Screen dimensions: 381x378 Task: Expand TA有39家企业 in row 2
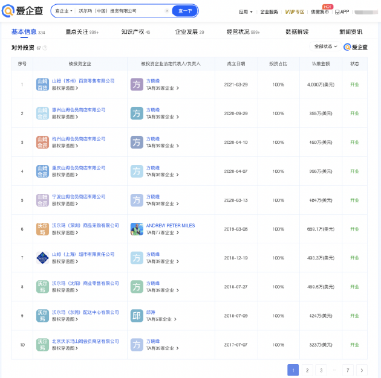[x=162, y=117]
